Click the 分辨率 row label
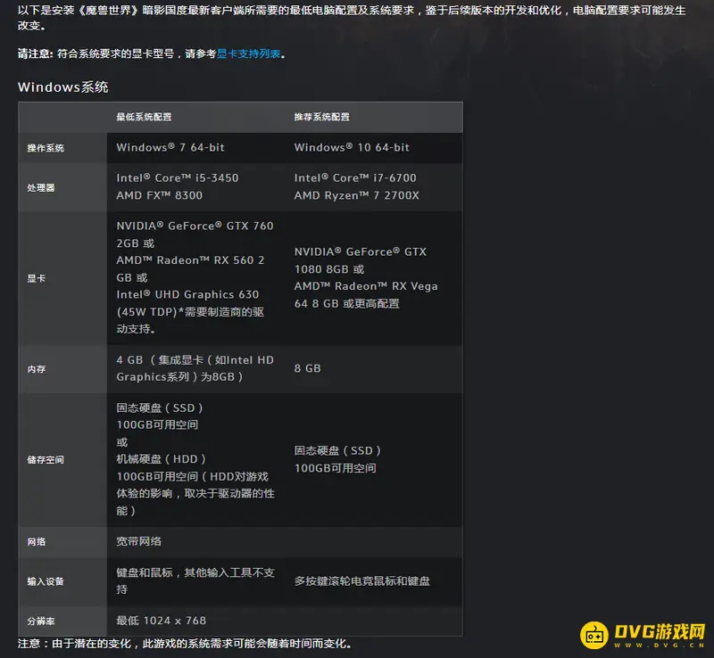 [x=41, y=621]
